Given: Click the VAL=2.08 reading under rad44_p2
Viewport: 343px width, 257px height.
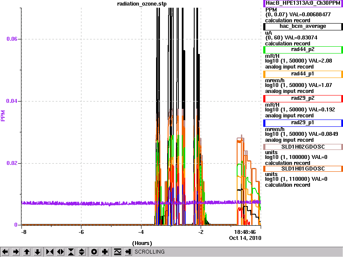Looking at the screenshot, I should tap(320, 61).
